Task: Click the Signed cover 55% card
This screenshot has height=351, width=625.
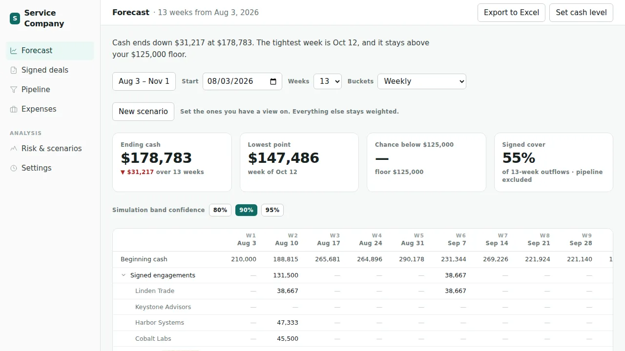Action: click(554, 162)
